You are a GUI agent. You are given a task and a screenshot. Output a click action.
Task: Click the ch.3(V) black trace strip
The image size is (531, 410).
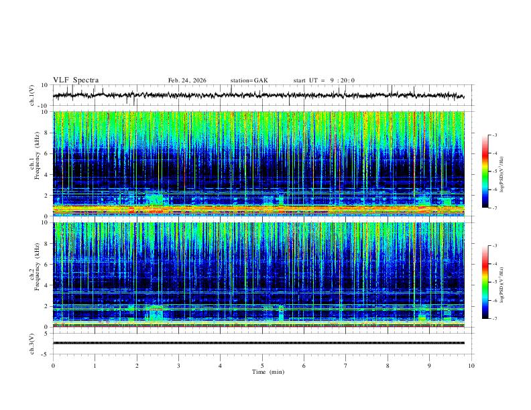point(259,343)
